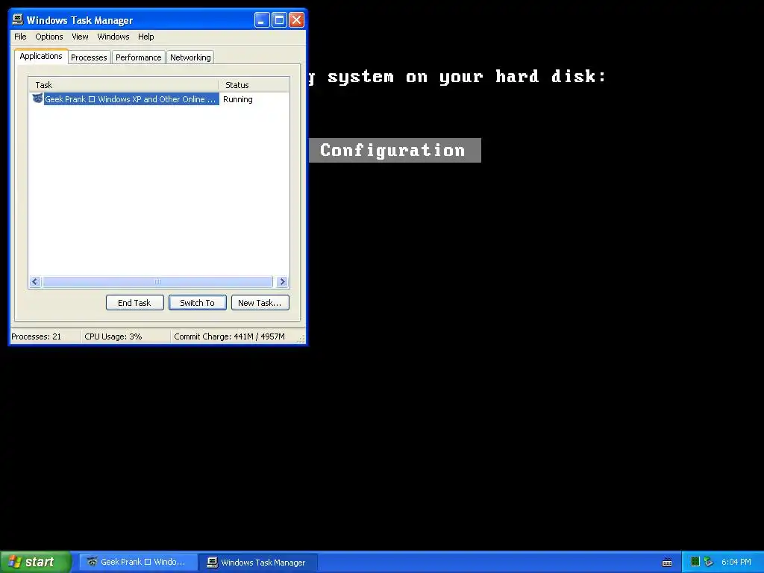The height and width of the screenshot is (573, 764).
Task: Switch to the Networking tab
Action: click(190, 57)
